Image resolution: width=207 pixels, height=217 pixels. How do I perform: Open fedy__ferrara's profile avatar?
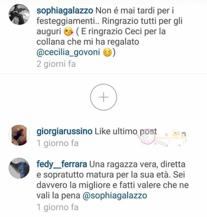pyautogui.click(x=19, y=168)
